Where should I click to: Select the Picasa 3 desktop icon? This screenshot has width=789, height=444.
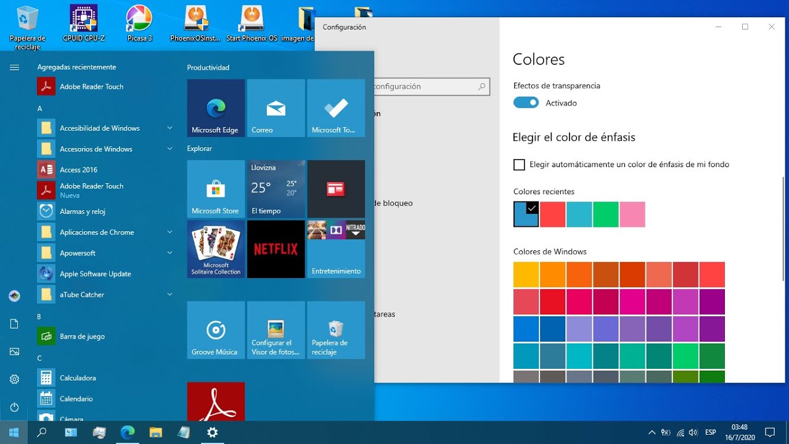[x=139, y=22]
